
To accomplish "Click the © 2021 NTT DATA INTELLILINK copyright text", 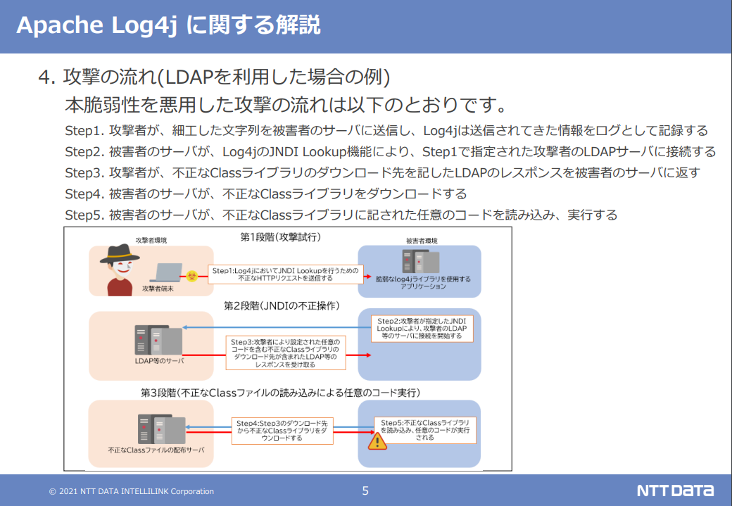I will click(x=132, y=491).
